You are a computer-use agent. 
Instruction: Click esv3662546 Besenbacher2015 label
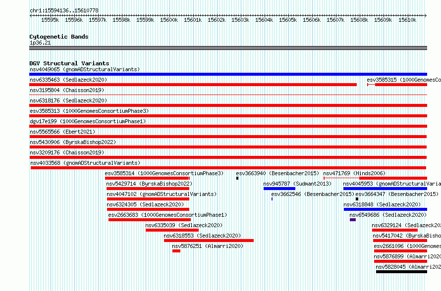point(313,194)
